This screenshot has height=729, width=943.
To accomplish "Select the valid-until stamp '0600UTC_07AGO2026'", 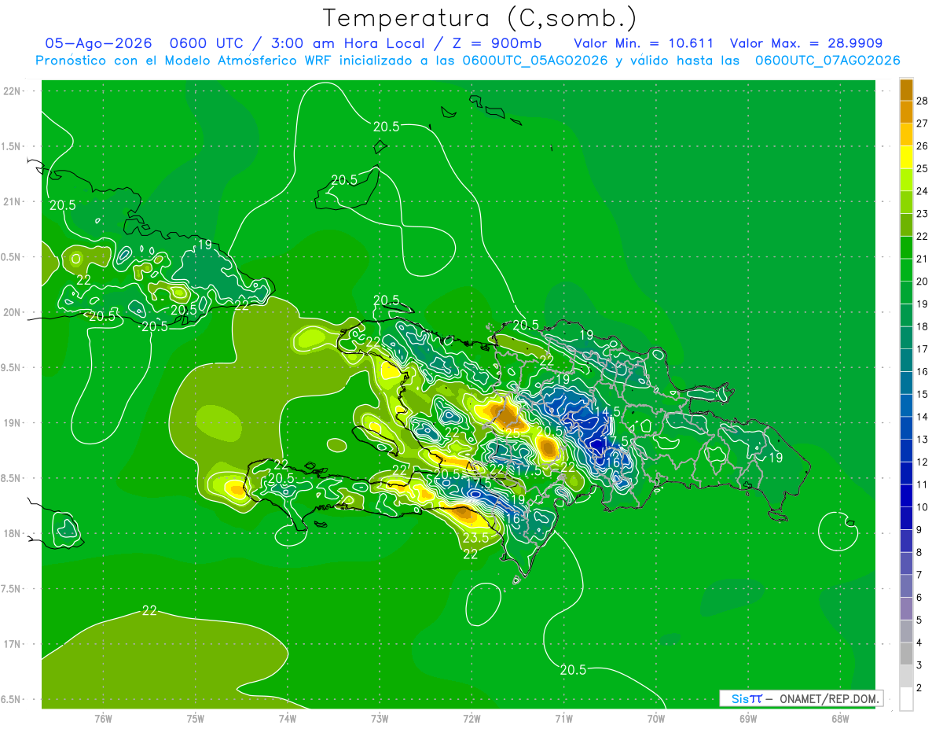I will [827, 61].
